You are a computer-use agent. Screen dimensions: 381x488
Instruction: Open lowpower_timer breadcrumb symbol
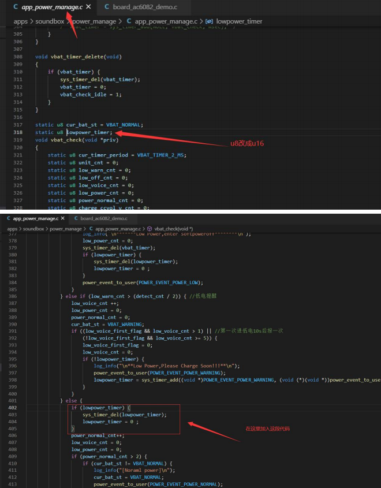(x=239, y=21)
